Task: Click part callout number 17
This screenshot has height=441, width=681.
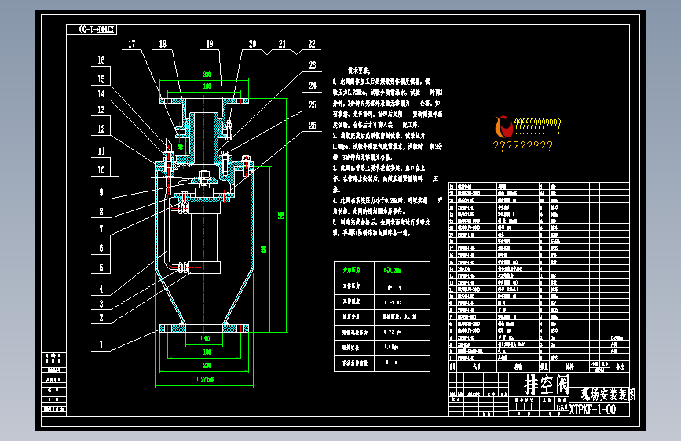Action: [x=132, y=44]
